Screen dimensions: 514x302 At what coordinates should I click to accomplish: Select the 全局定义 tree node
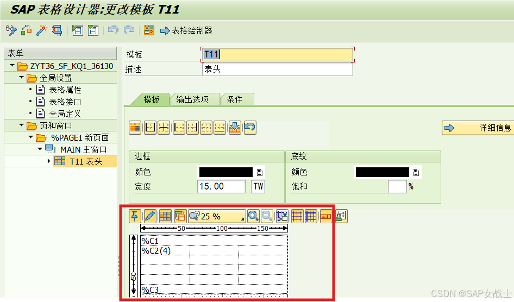point(65,114)
